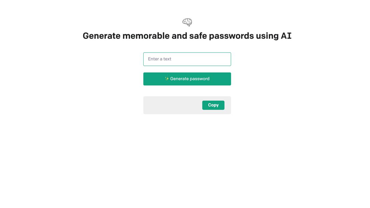This screenshot has height=208, width=370.
Task: Click the sparkles icon on Generate button
Action: click(167, 79)
